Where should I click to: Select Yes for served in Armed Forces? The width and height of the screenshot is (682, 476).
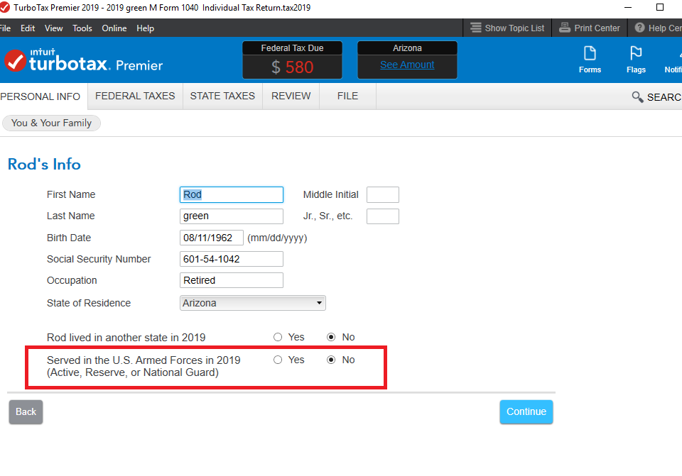click(x=278, y=360)
